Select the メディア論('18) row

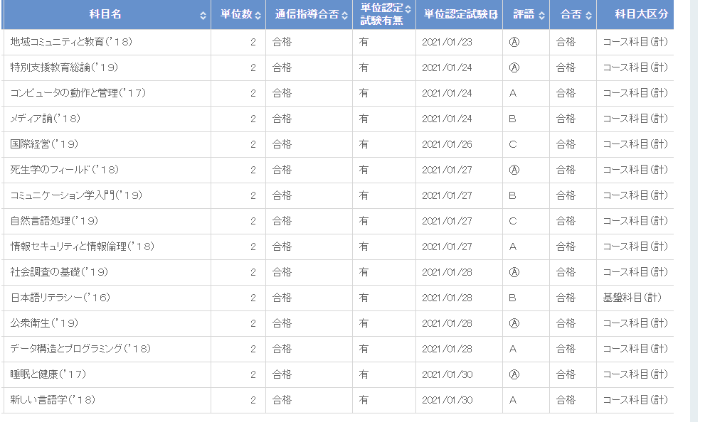(x=338, y=119)
